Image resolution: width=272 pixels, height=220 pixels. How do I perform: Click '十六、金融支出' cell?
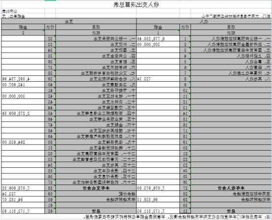coord(96,125)
